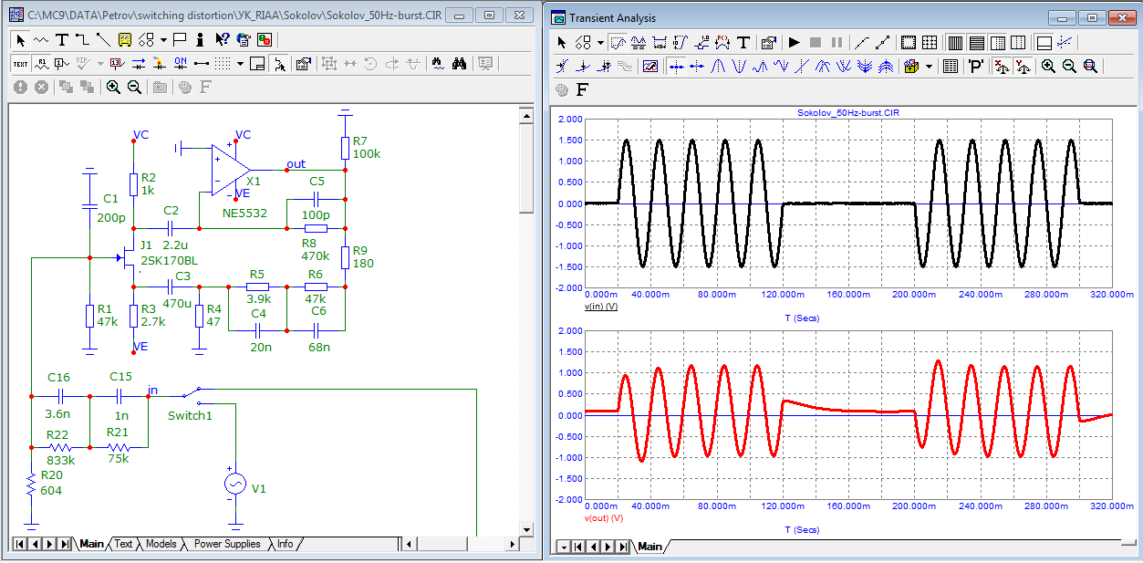Screen dimensions: 1143x563
Task: Pick the orthogonal wire tool
Action: point(82,39)
